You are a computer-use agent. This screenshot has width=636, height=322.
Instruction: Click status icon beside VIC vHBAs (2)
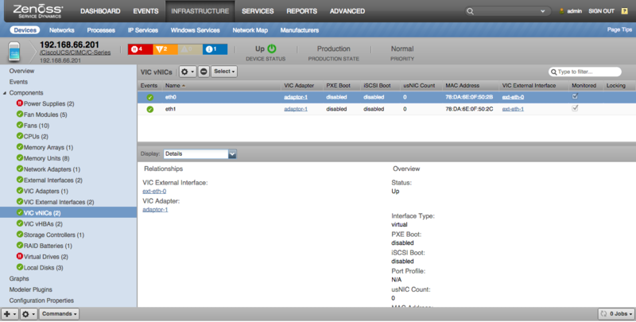point(19,223)
